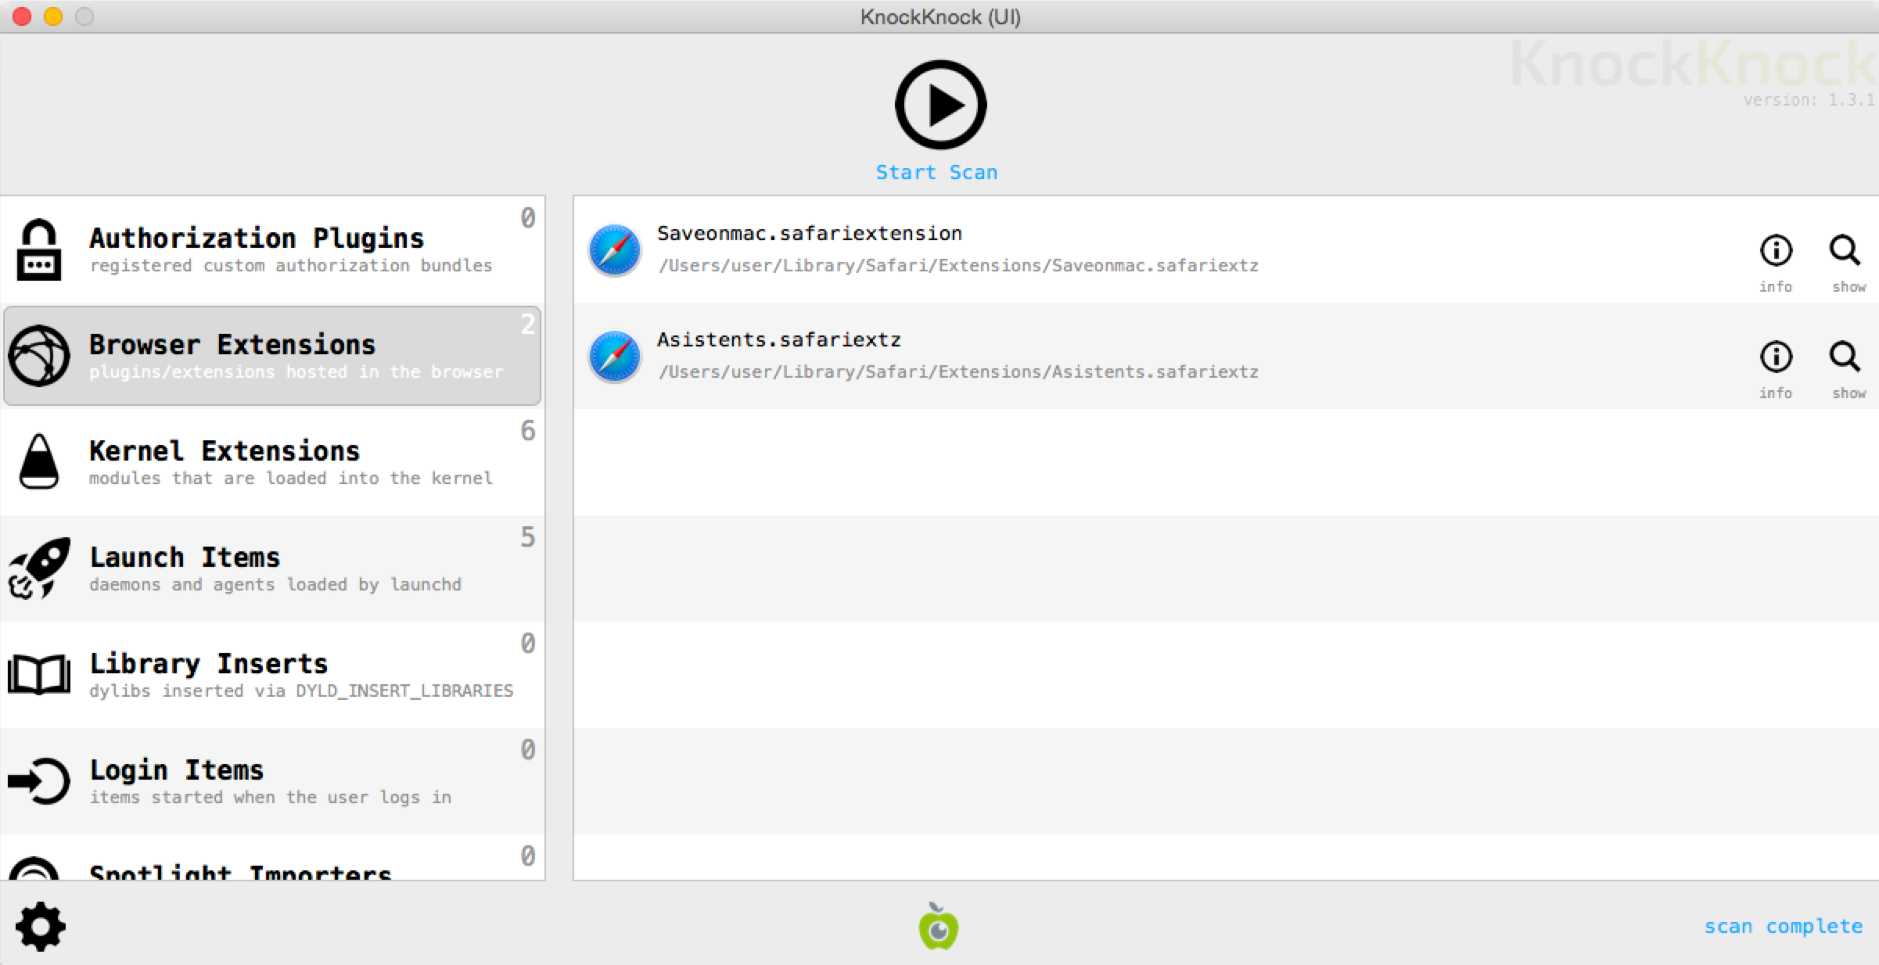Screen dimensions: 1879x965
Task: Minimize window with yellow button
Action: [53, 16]
